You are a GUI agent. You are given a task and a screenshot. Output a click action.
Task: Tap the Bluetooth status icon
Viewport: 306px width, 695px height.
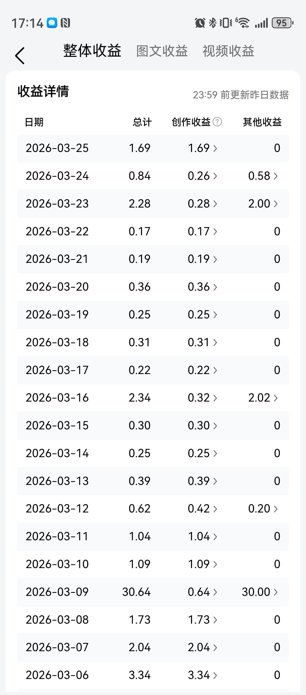pos(212,23)
